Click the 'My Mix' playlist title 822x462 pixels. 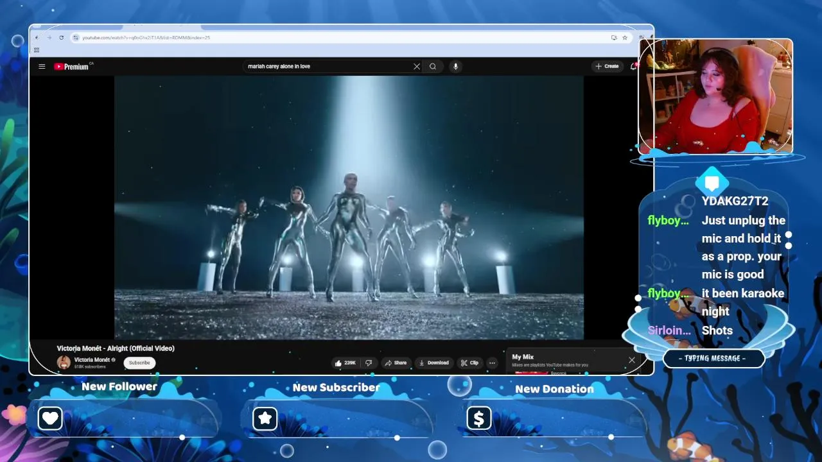(x=523, y=357)
